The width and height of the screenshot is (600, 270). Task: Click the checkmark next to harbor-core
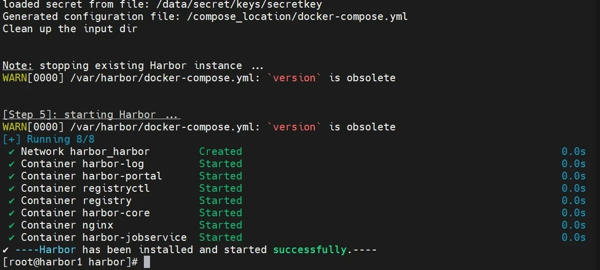click(x=11, y=213)
